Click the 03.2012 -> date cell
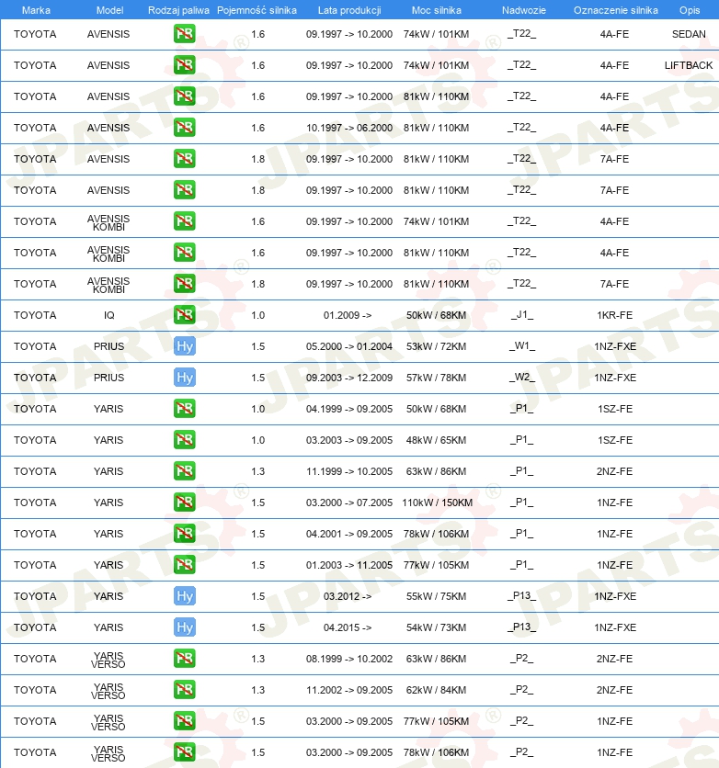This screenshot has height=768, width=719. (x=348, y=596)
